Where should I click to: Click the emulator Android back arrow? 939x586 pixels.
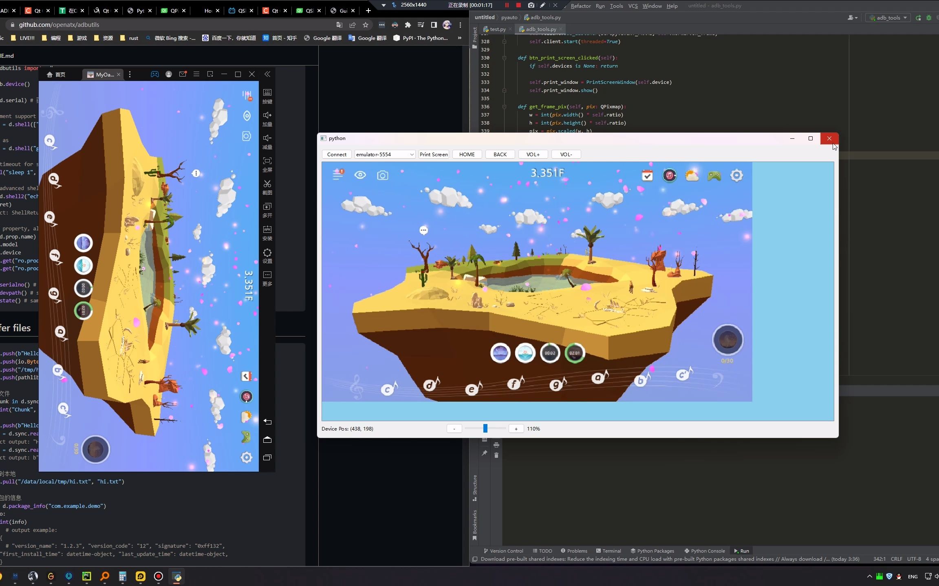click(x=267, y=422)
